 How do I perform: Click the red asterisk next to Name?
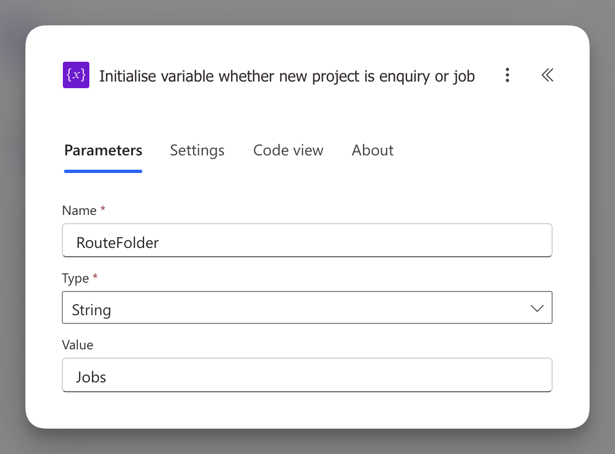(x=102, y=210)
